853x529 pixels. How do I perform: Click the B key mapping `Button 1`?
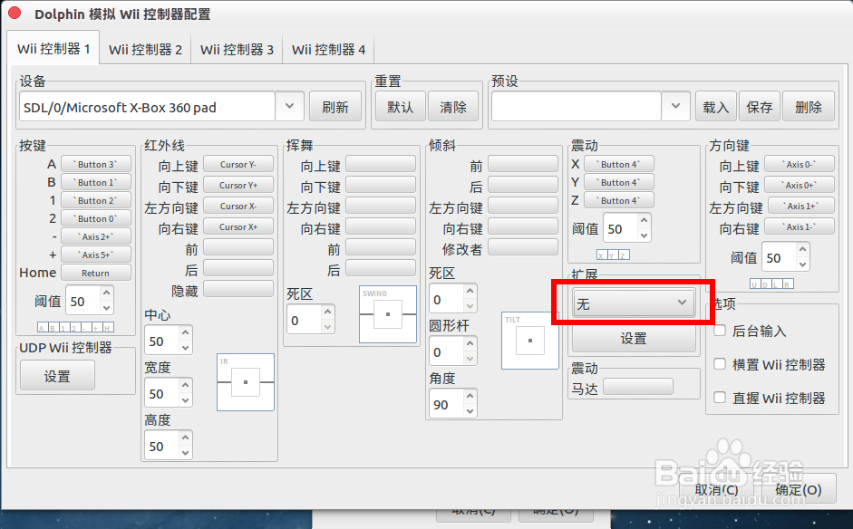click(96, 182)
